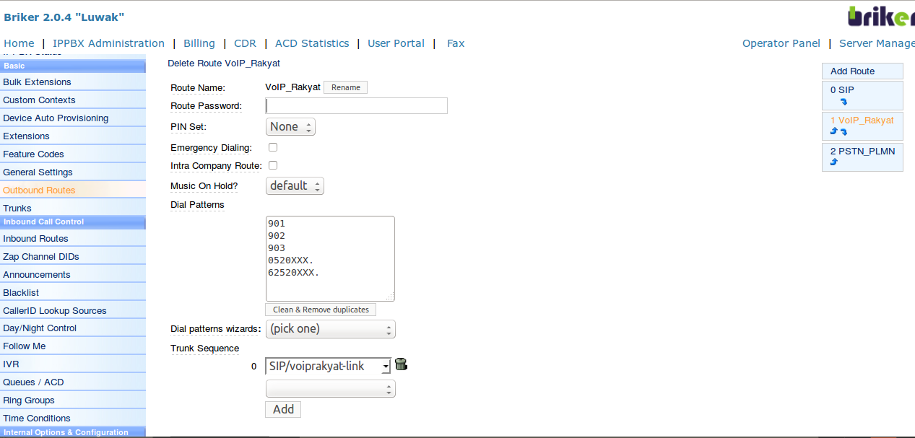The image size is (915, 438).
Task: Open Ring Groups in sidebar
Action: tap(73, 400)
